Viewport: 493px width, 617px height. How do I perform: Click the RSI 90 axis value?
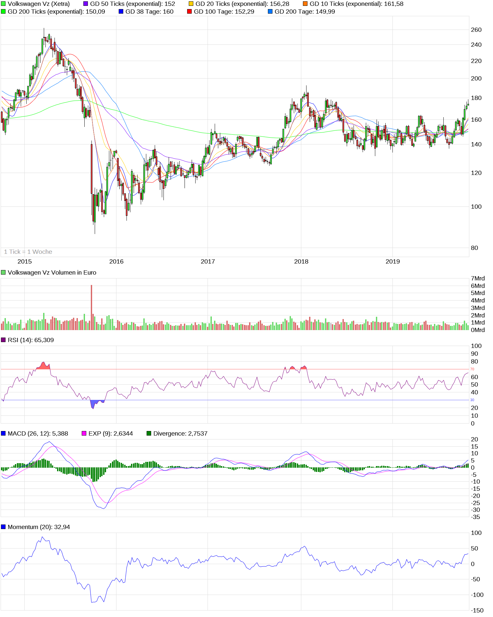(475, 354)
